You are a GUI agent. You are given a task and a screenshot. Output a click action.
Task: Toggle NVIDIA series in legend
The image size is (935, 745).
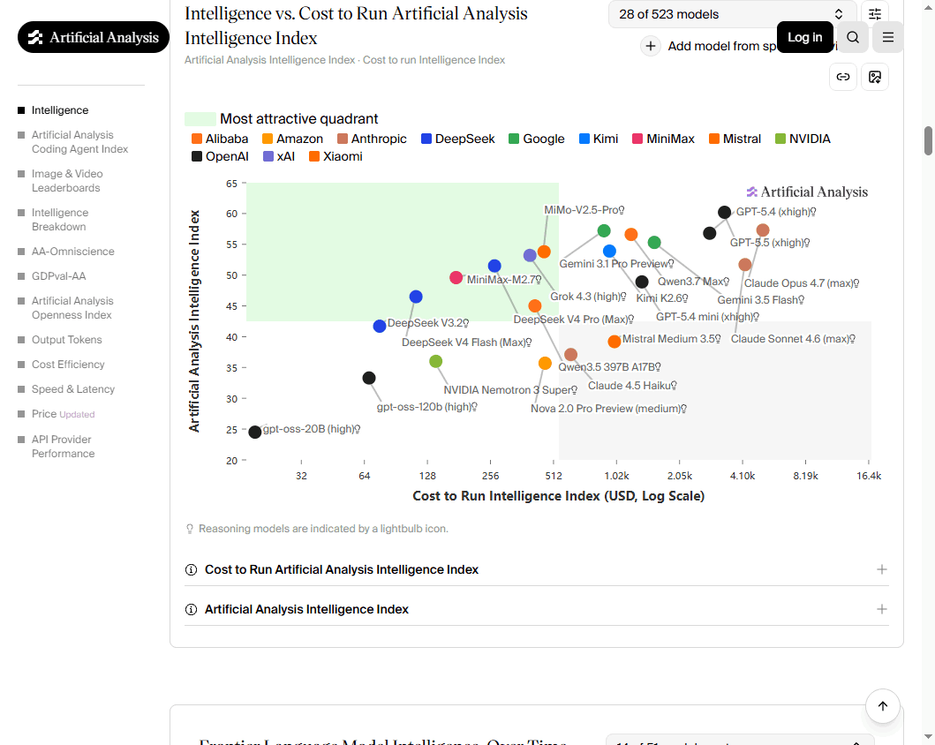(803, 139)
